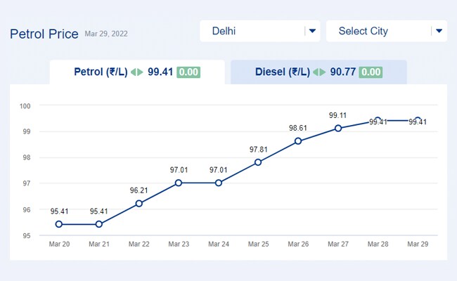
Task: Select the Mar 26 data point at 98.61
Action: [x=298, y=140]
